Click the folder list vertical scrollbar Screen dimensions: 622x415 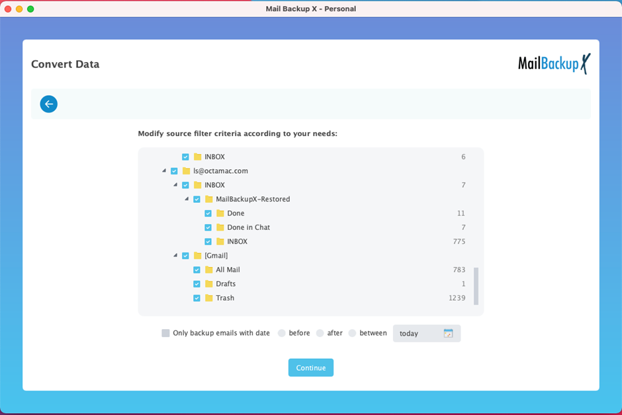point(476,286)
